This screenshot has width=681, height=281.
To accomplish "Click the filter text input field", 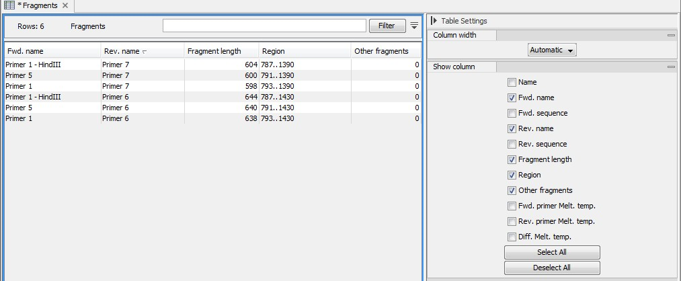I will pyautogui.click(x=264, y=26).
